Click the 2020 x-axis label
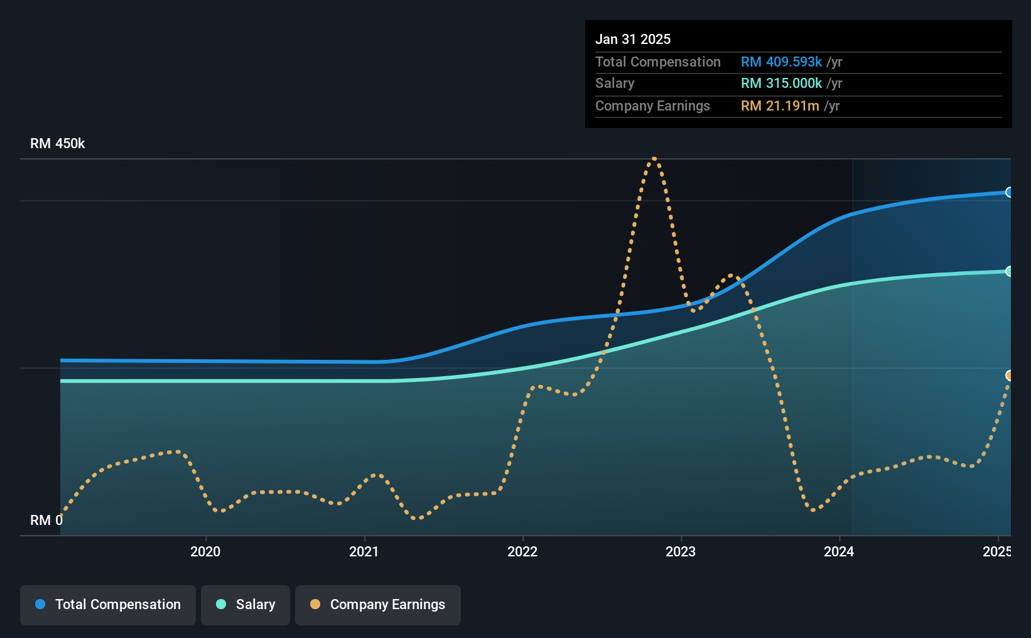This screenshot has height=638, width=1031. pyautogui.click(x=205, y=551)
